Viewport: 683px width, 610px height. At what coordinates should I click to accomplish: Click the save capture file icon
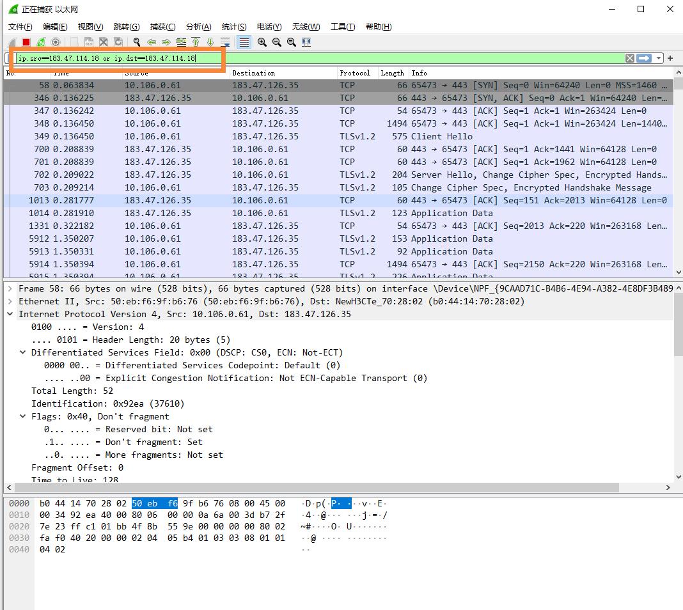[88, 42]
